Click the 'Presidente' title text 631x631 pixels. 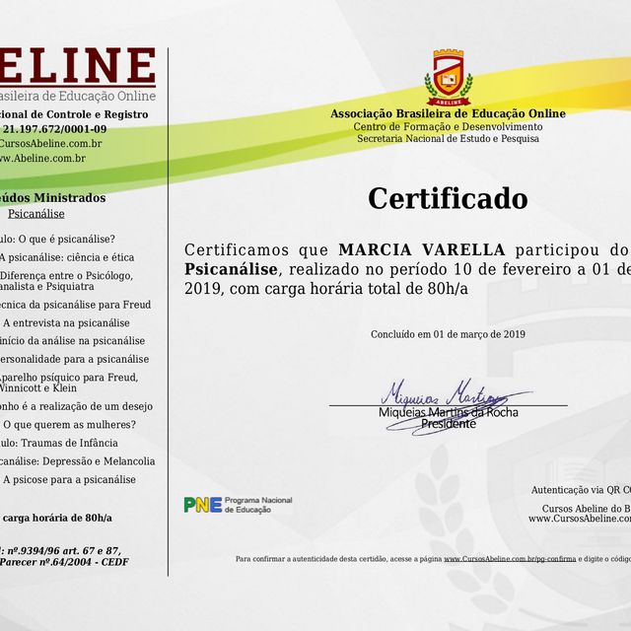point(449,424)
